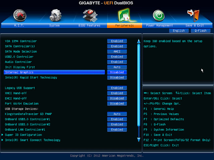The width and height of the screenshot is (214, 160).
Task: Change Internal Graphics Disabled value
Action: point(117,72)
